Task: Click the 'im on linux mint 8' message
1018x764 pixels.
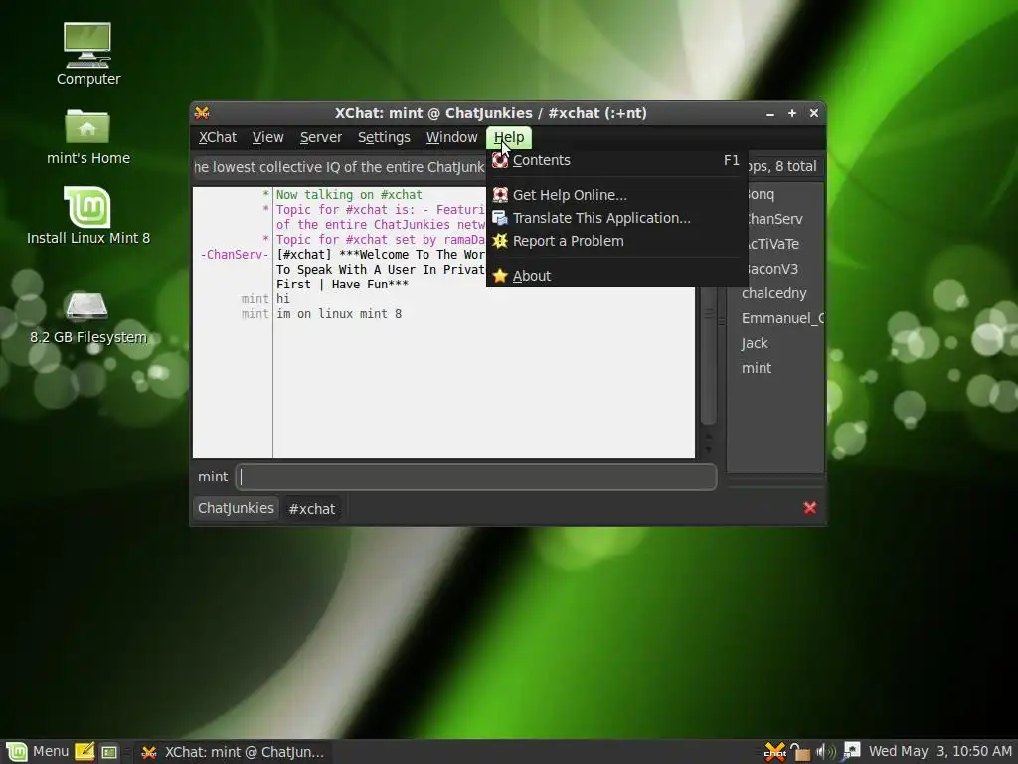Action: click(x=339, y=313)
